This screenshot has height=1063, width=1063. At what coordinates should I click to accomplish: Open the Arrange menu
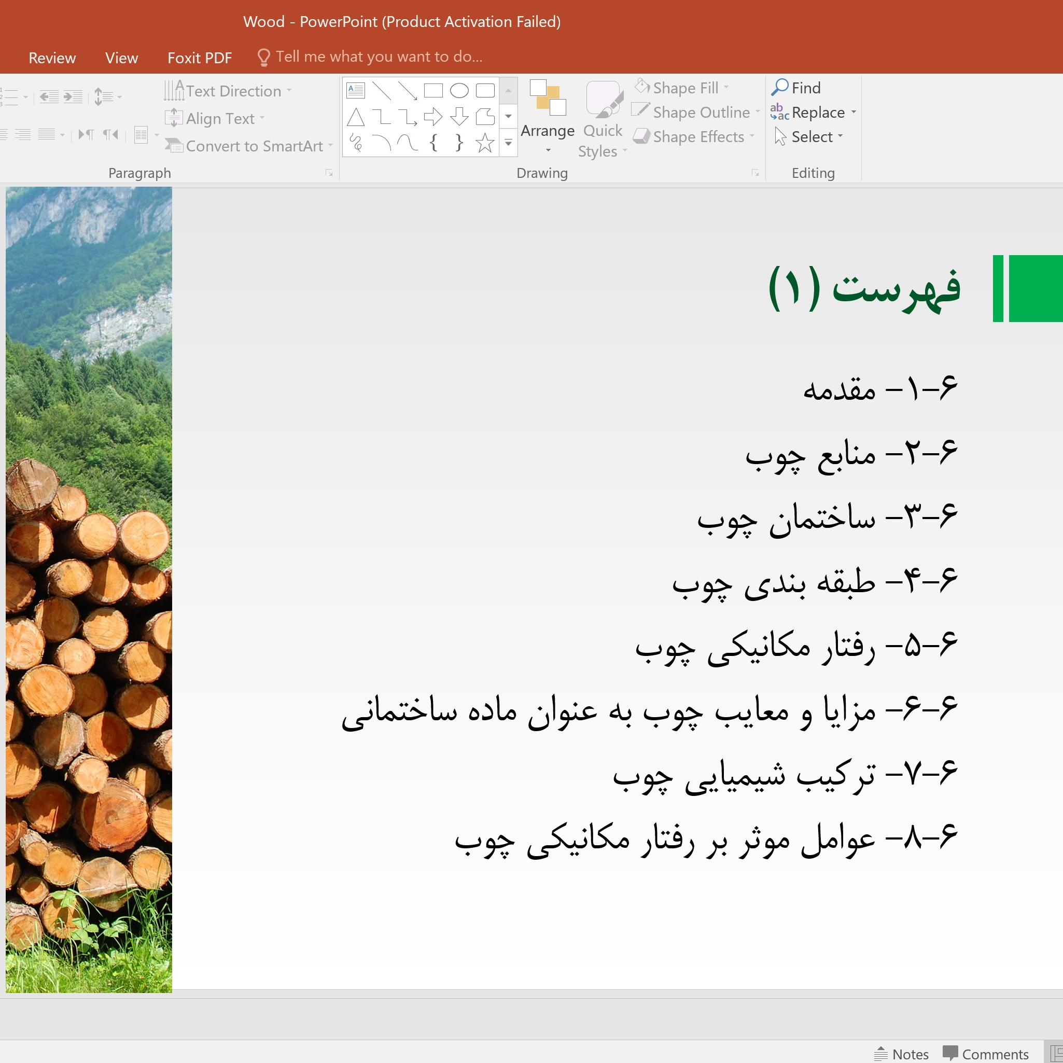click(x=548, y=118)
